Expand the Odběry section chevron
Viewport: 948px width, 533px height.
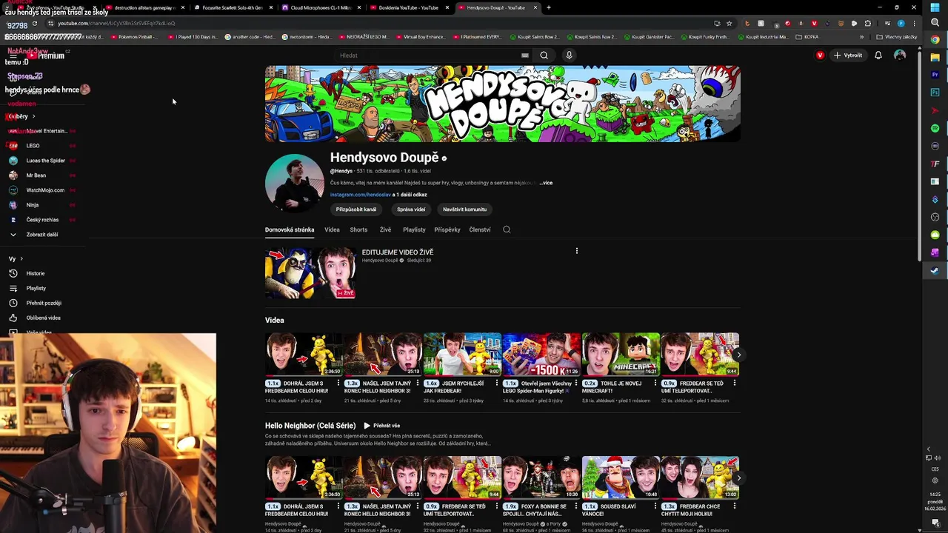[33, 116]
